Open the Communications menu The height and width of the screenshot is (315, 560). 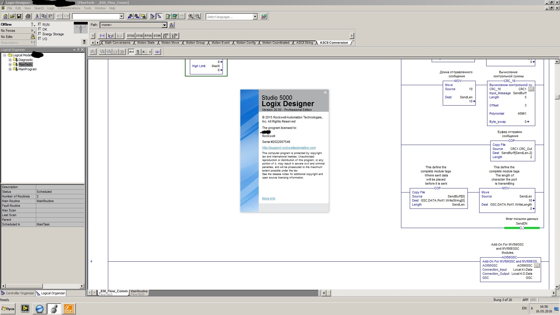[x=69, y=8]
